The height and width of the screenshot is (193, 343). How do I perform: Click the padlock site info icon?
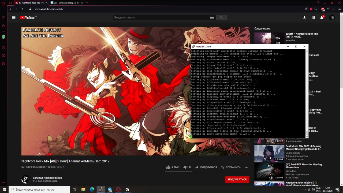tap(30, 9)
